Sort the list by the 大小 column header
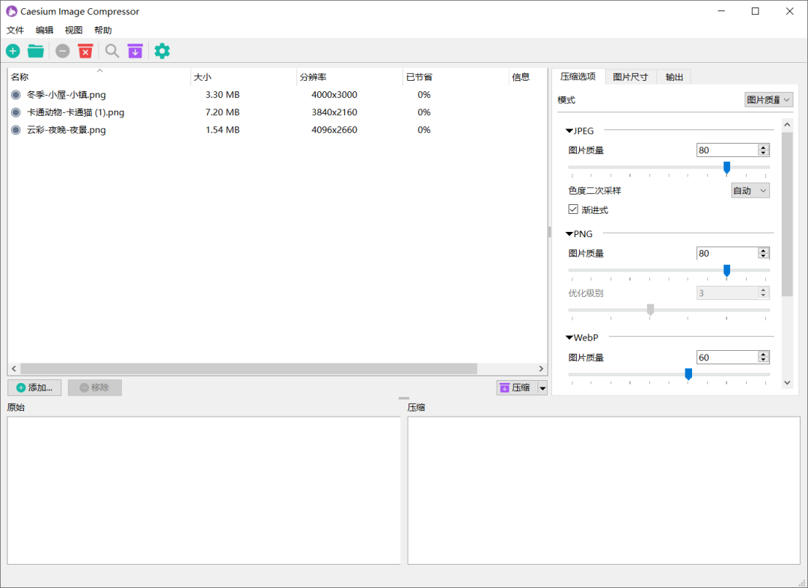The height and width of the screenshot is (588, 808). (x=243, y=77)
